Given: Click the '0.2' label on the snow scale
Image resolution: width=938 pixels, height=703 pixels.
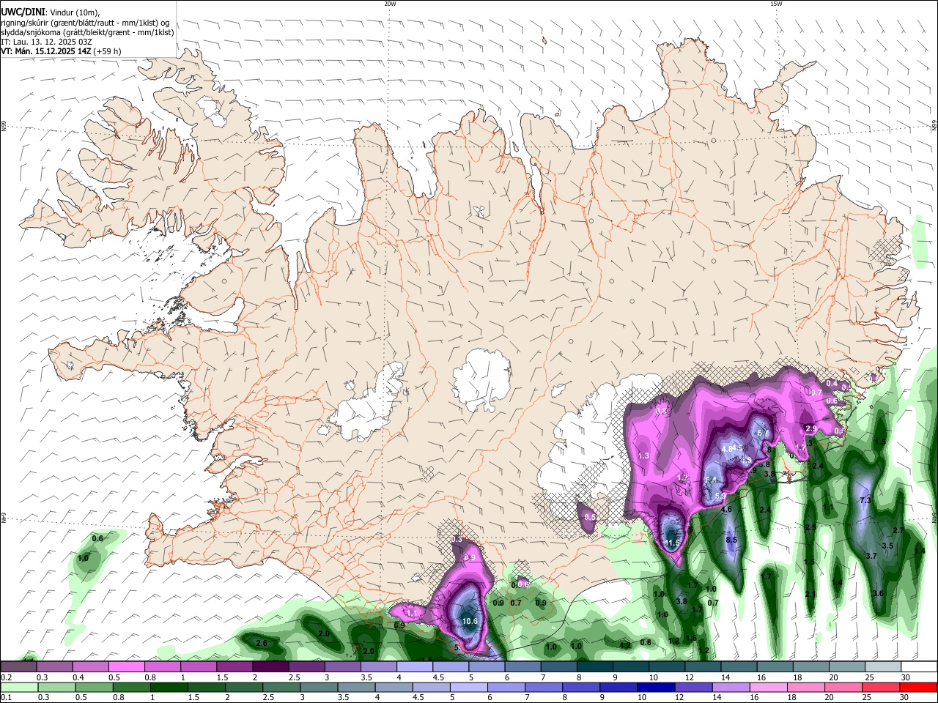Looking at the screenshot, I should pos(6,677).
